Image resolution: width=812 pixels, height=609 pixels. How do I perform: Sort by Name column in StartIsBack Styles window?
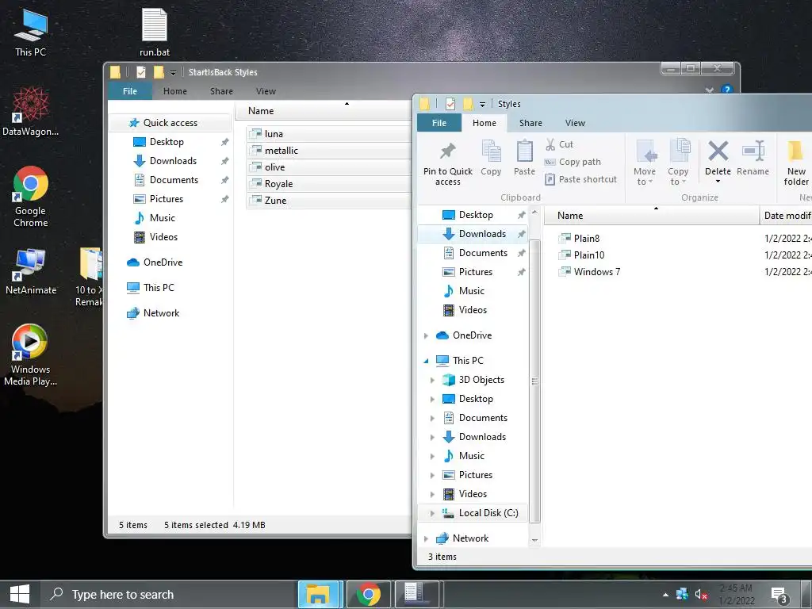coord(324,111)
